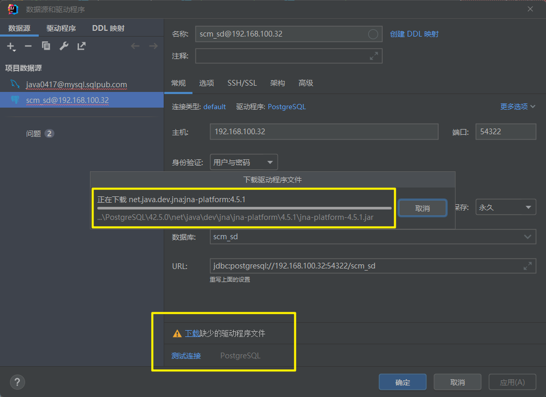Expand the comment field with arrows icon
This screenshot has width=546, height=397.
(374, 56)
